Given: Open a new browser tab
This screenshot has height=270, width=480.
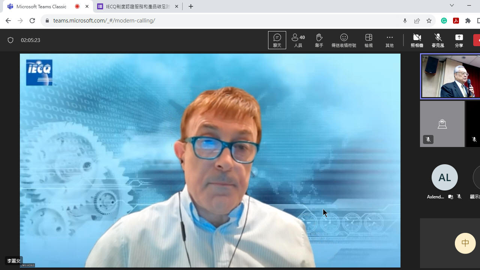Looking at the screenshot, I should pyautogui.click(x=191, y=6).
